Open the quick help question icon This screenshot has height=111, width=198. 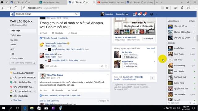152,14
